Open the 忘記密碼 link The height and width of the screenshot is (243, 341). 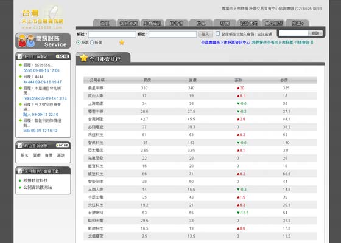(265, 34)
